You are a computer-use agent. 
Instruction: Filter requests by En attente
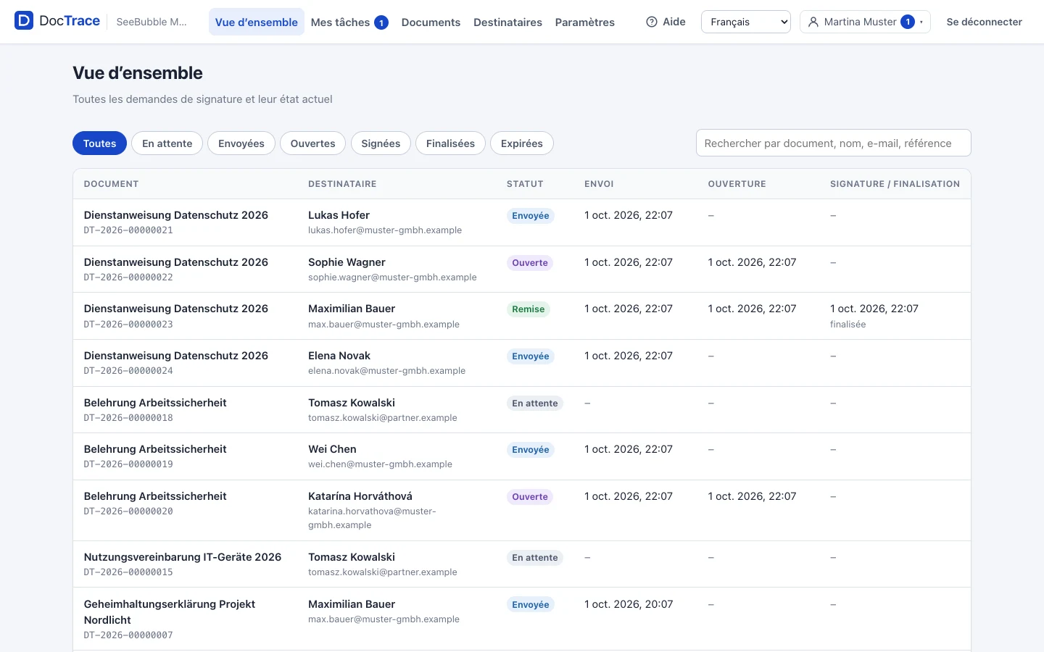167,143
